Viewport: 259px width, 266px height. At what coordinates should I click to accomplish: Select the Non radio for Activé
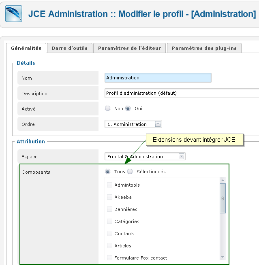pyautogui.click(x=107, y=108)
